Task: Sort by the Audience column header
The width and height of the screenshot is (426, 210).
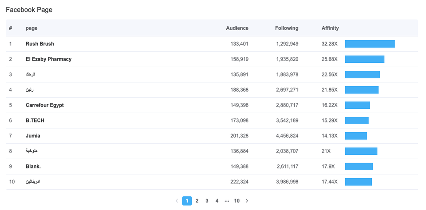Action: 237,28
